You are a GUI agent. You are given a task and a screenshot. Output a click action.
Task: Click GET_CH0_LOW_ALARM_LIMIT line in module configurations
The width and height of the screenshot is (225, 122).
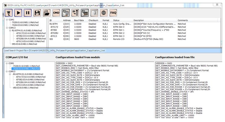(x=76, y=115)
